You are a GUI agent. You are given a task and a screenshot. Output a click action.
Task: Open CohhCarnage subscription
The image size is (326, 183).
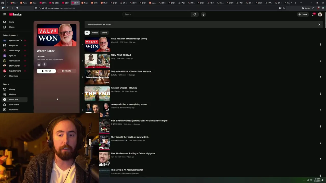[x=14, y=51]
